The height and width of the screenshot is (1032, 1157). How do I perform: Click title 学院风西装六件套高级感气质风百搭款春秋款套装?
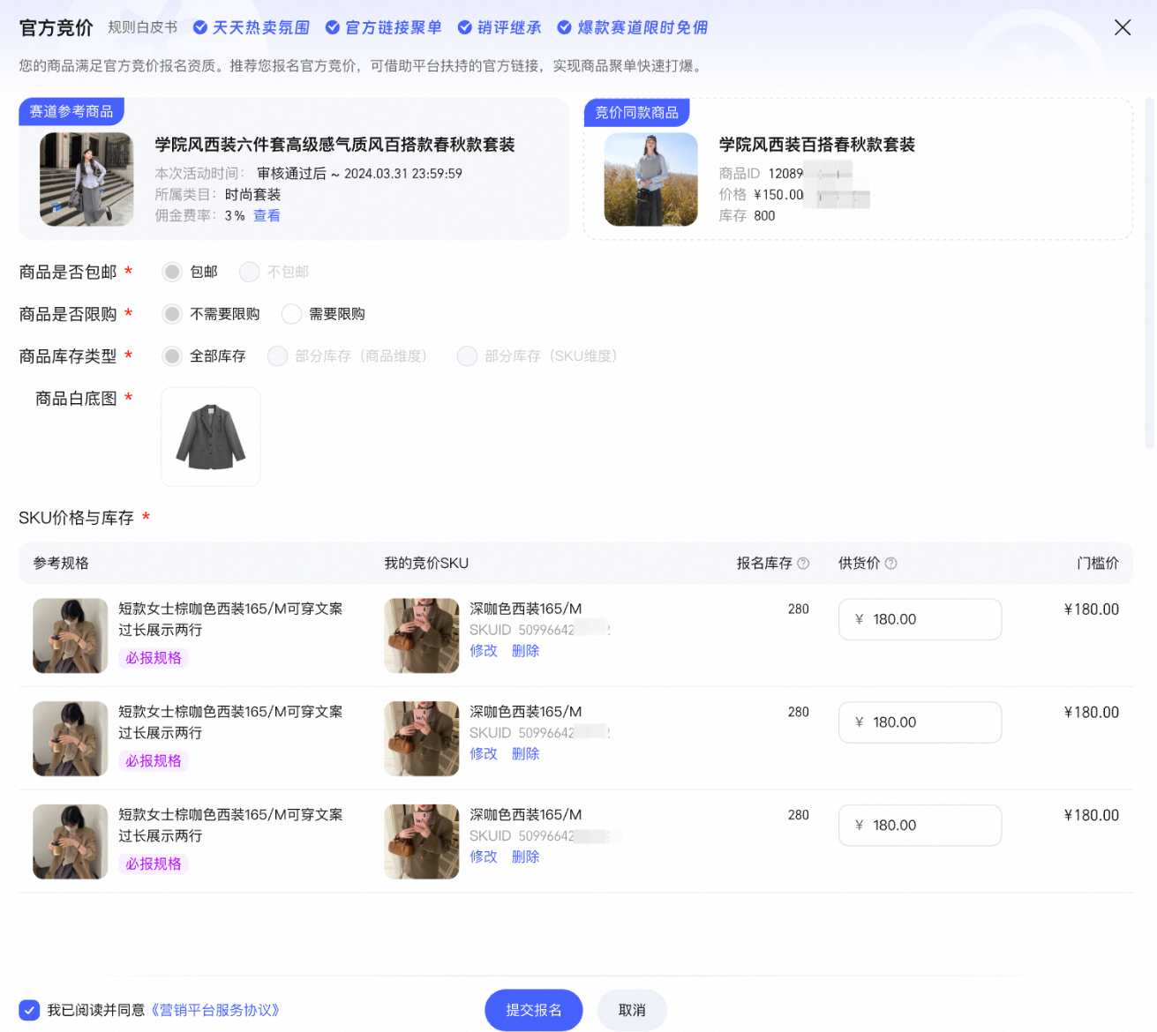click(334, 145)
